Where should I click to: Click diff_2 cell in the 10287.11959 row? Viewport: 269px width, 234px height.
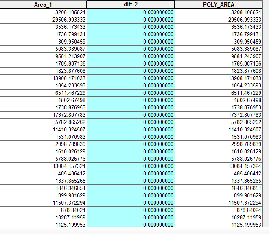point(131,218)
